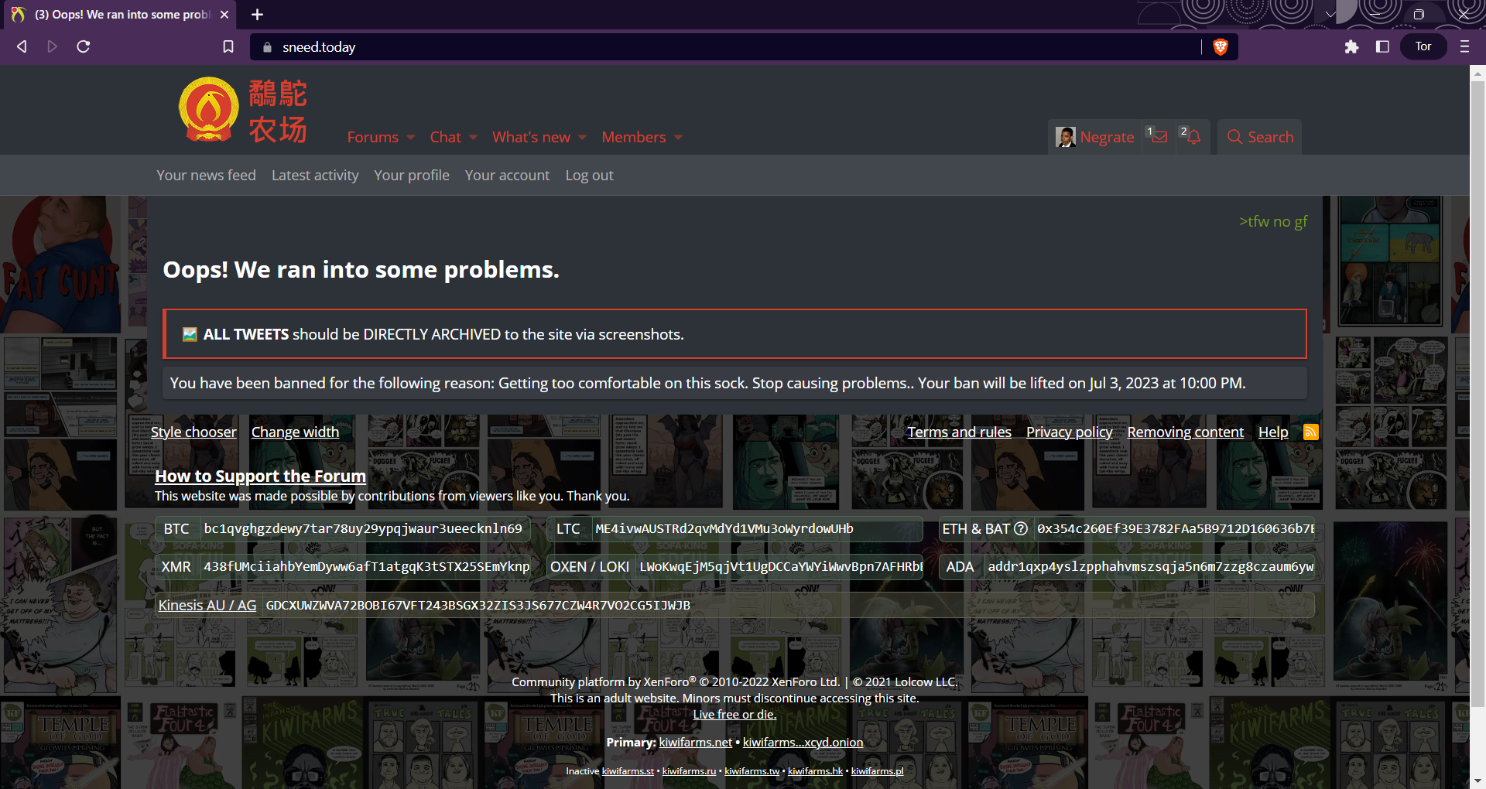Reload the page using the refresh icon

pyautogui.click(x=84, y=47)
